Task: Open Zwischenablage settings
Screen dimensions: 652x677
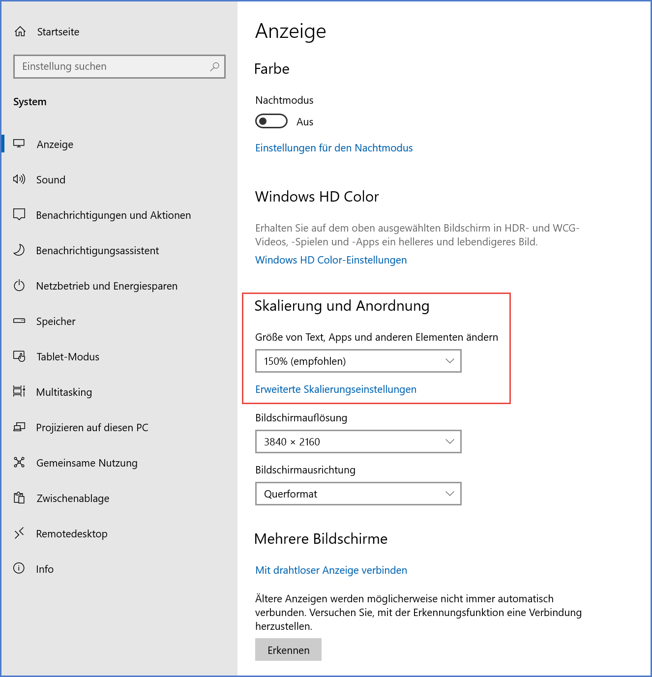Action: click(x=73, y=499)
